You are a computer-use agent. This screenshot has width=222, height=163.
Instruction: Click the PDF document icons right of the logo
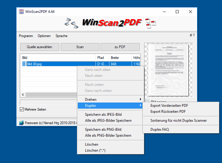(x=151, y=23)
